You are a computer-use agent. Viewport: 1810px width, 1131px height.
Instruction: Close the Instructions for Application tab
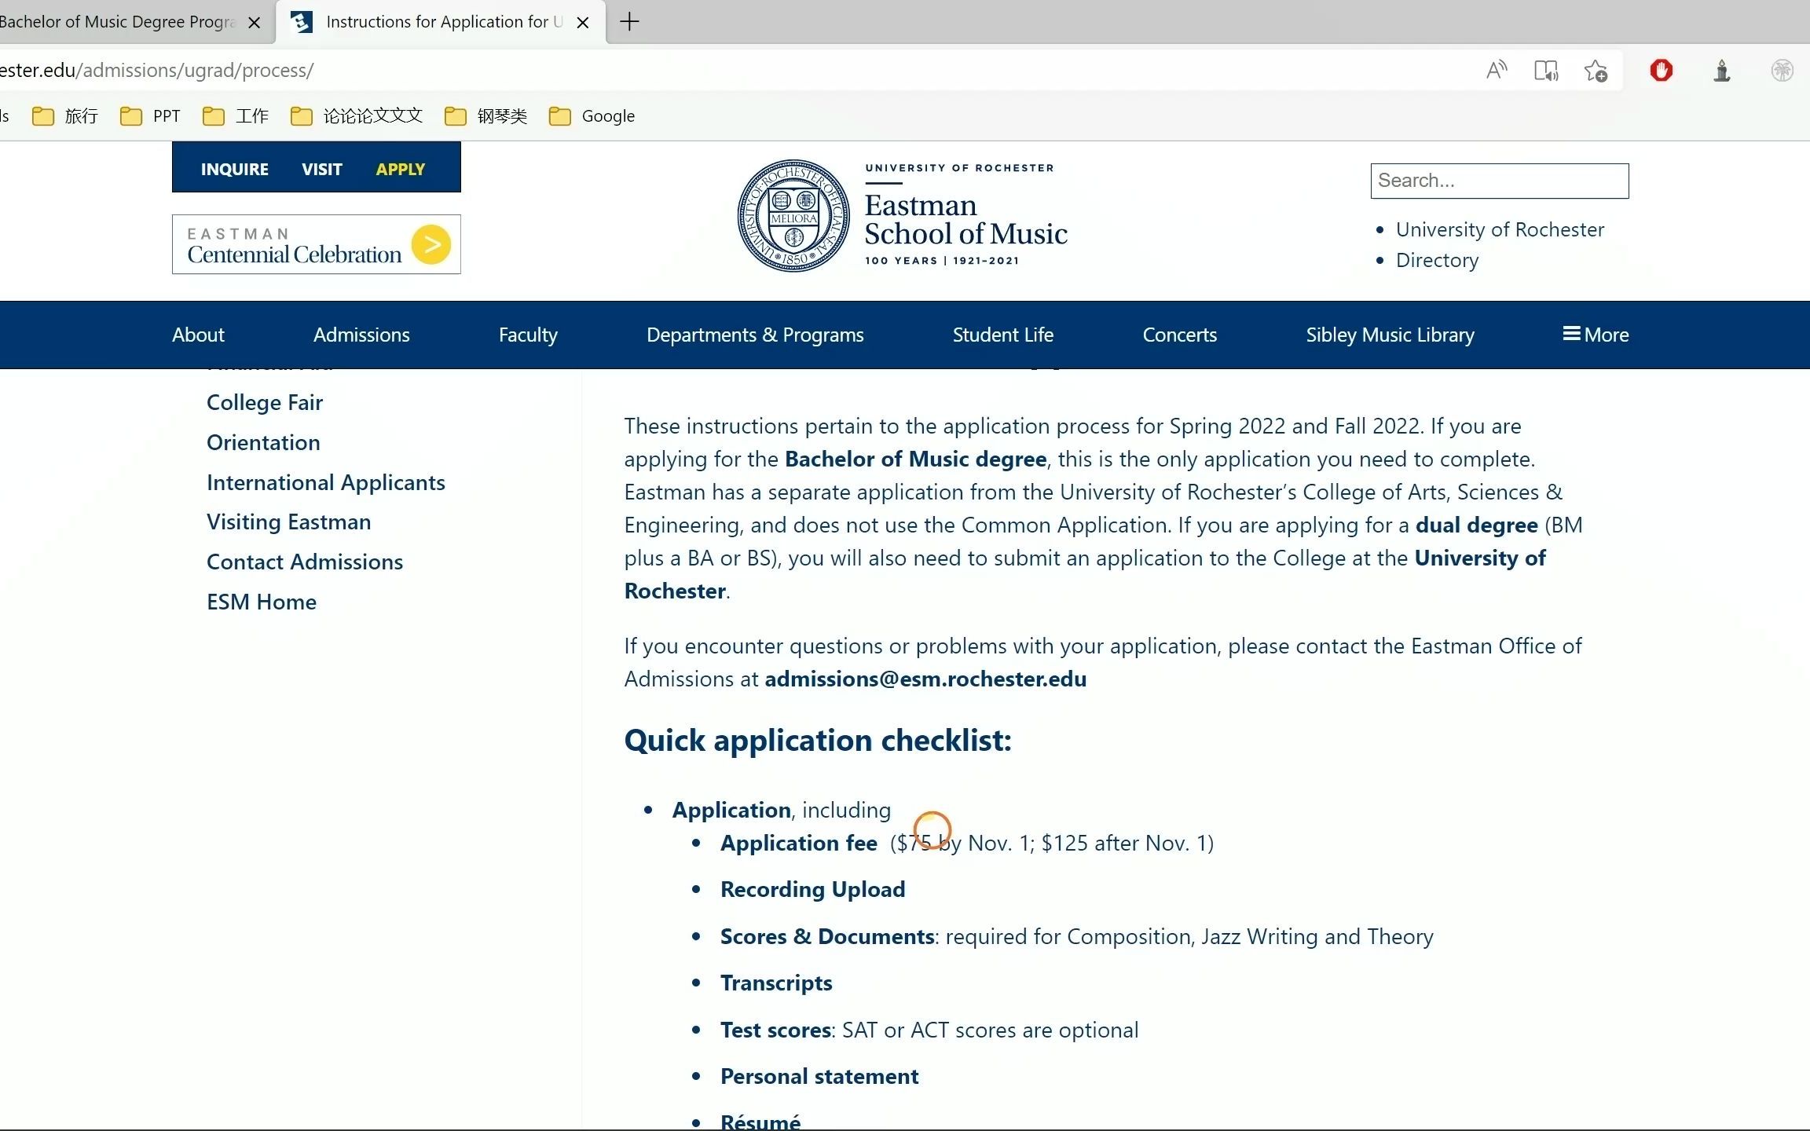click(x=583, y=23)
